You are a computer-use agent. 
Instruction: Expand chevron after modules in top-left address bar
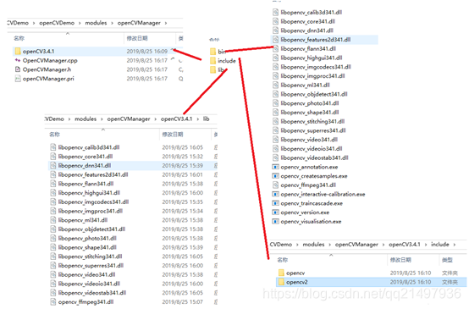[x=112, y=23]
